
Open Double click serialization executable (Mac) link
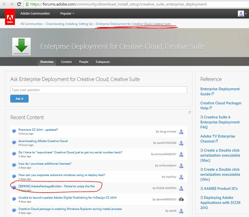(x=220, y=155)
